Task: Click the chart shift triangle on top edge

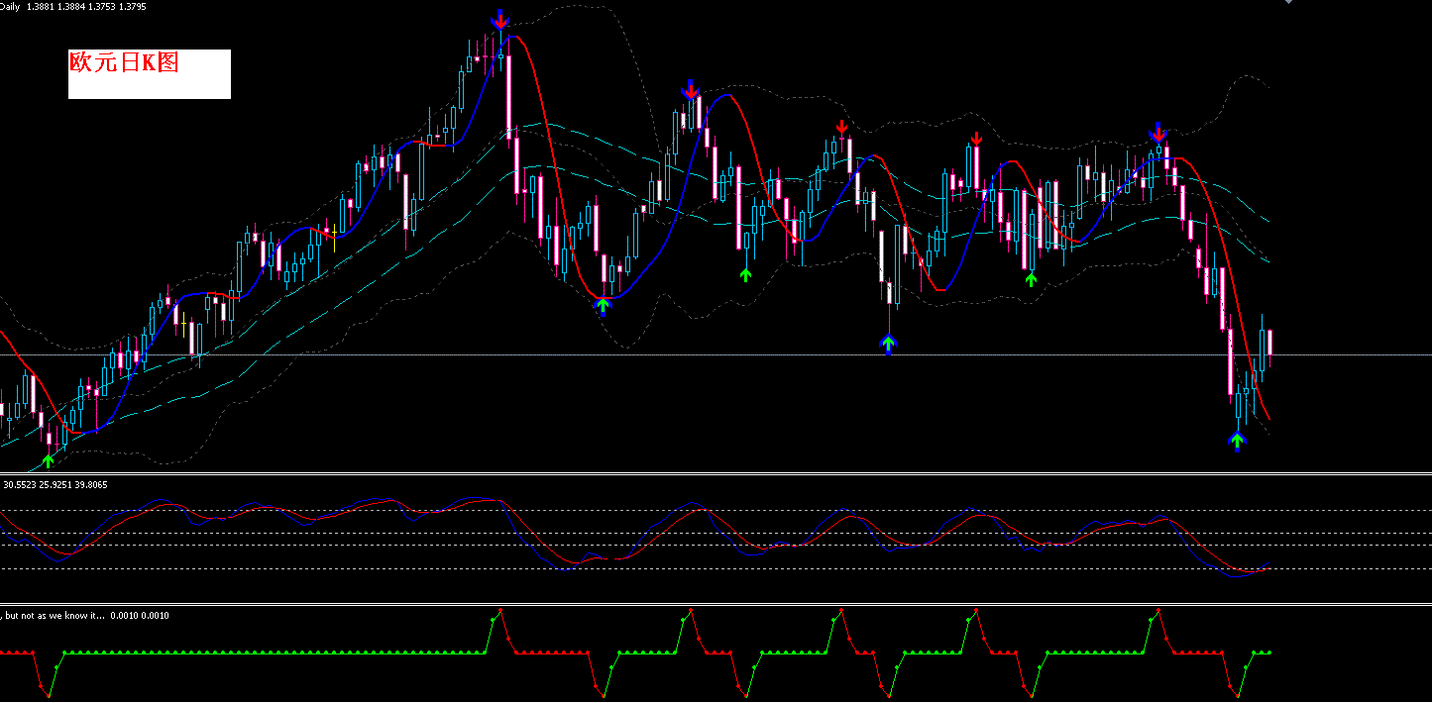Action: 1287,3
